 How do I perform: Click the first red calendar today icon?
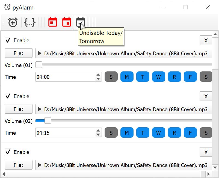[53, 22]
